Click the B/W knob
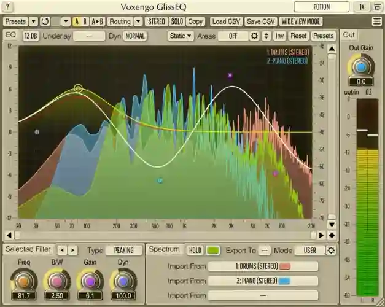385x307 pixels. click(x=56, y=281)
